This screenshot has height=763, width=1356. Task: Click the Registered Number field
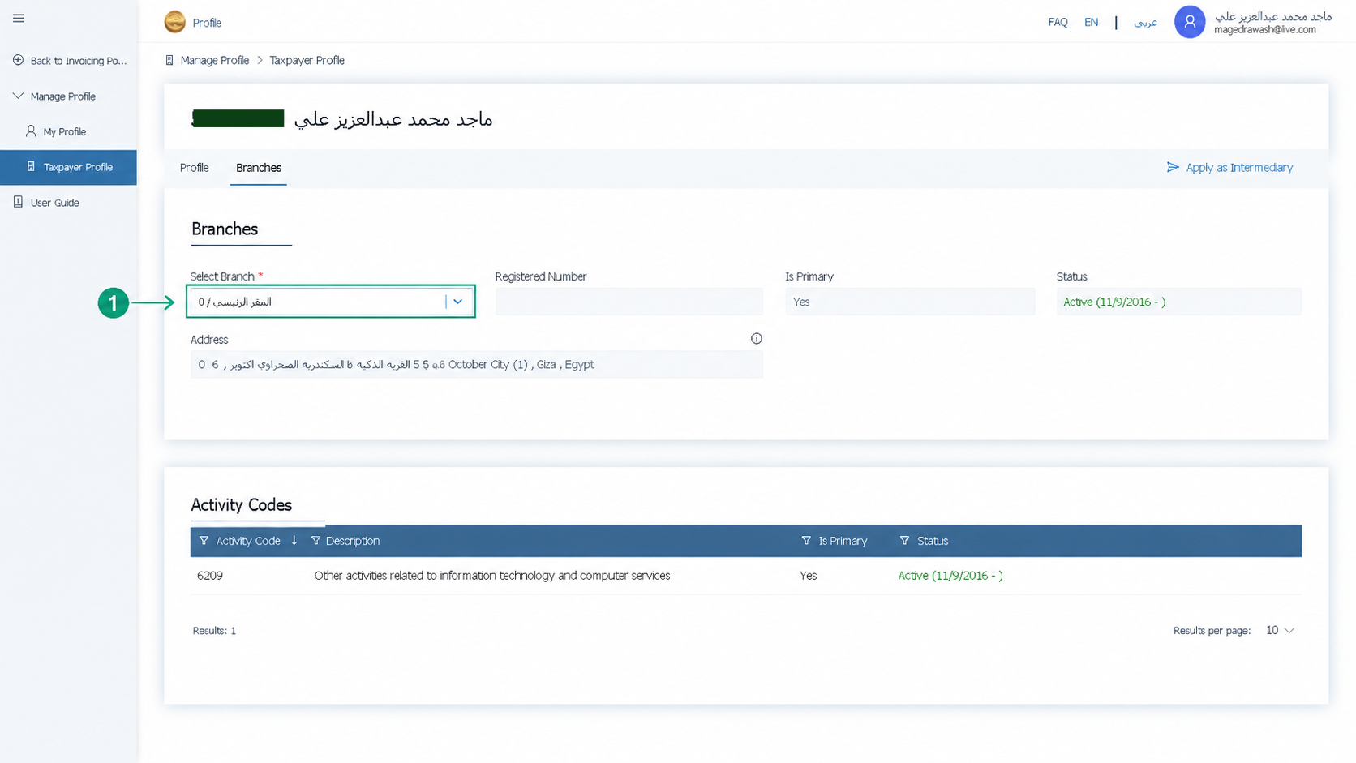tap(629, 302)
